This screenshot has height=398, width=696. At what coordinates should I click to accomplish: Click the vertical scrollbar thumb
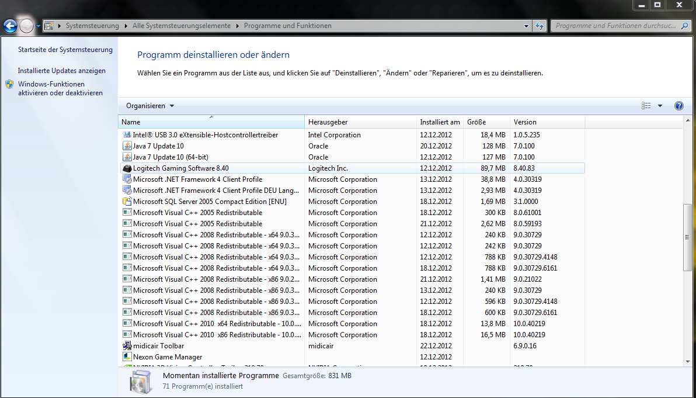[x=688, y=238]
